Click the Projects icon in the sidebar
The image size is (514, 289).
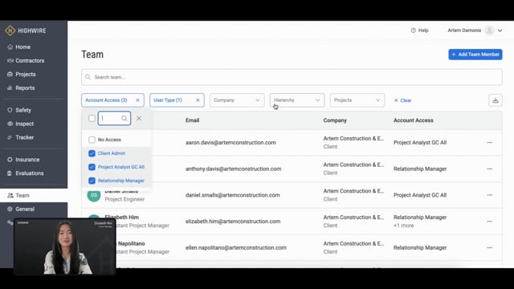pyautogui.click(x=10, y=75)
